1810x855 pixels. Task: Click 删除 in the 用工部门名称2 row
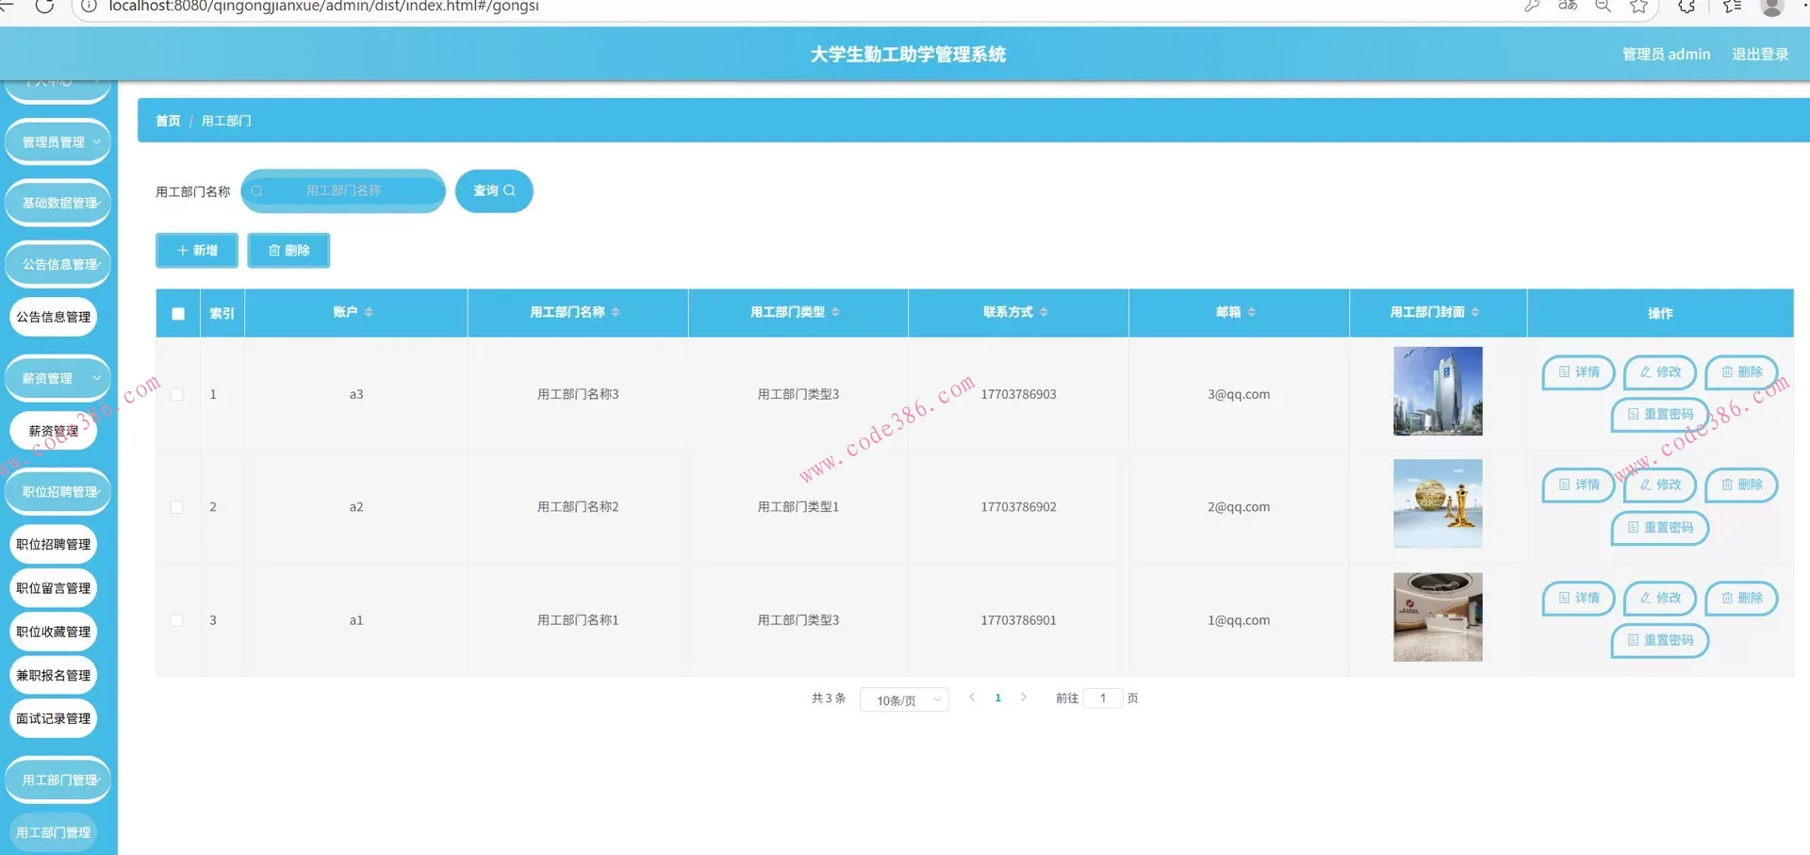pyautogui.click(x=1741, y=485)
